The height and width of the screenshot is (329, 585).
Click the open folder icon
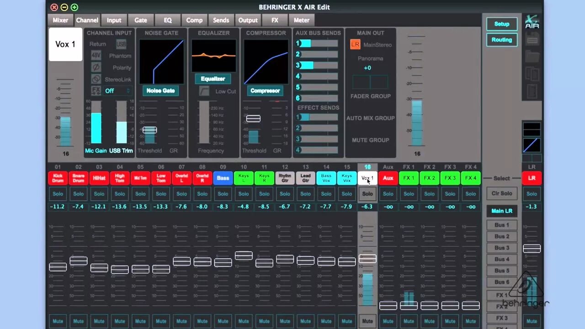pos(532,57)
